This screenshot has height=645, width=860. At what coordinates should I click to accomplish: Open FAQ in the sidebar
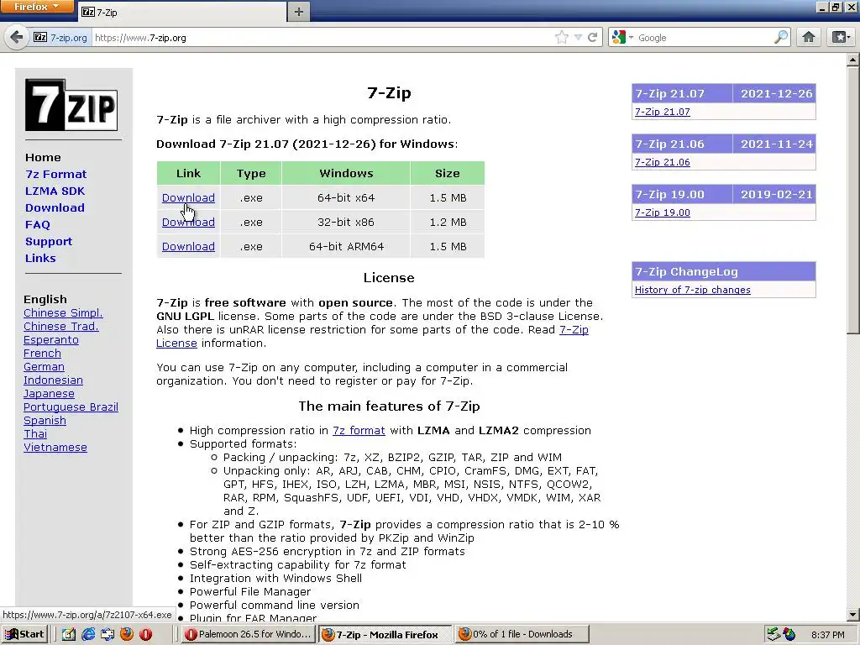coord(37,225)
